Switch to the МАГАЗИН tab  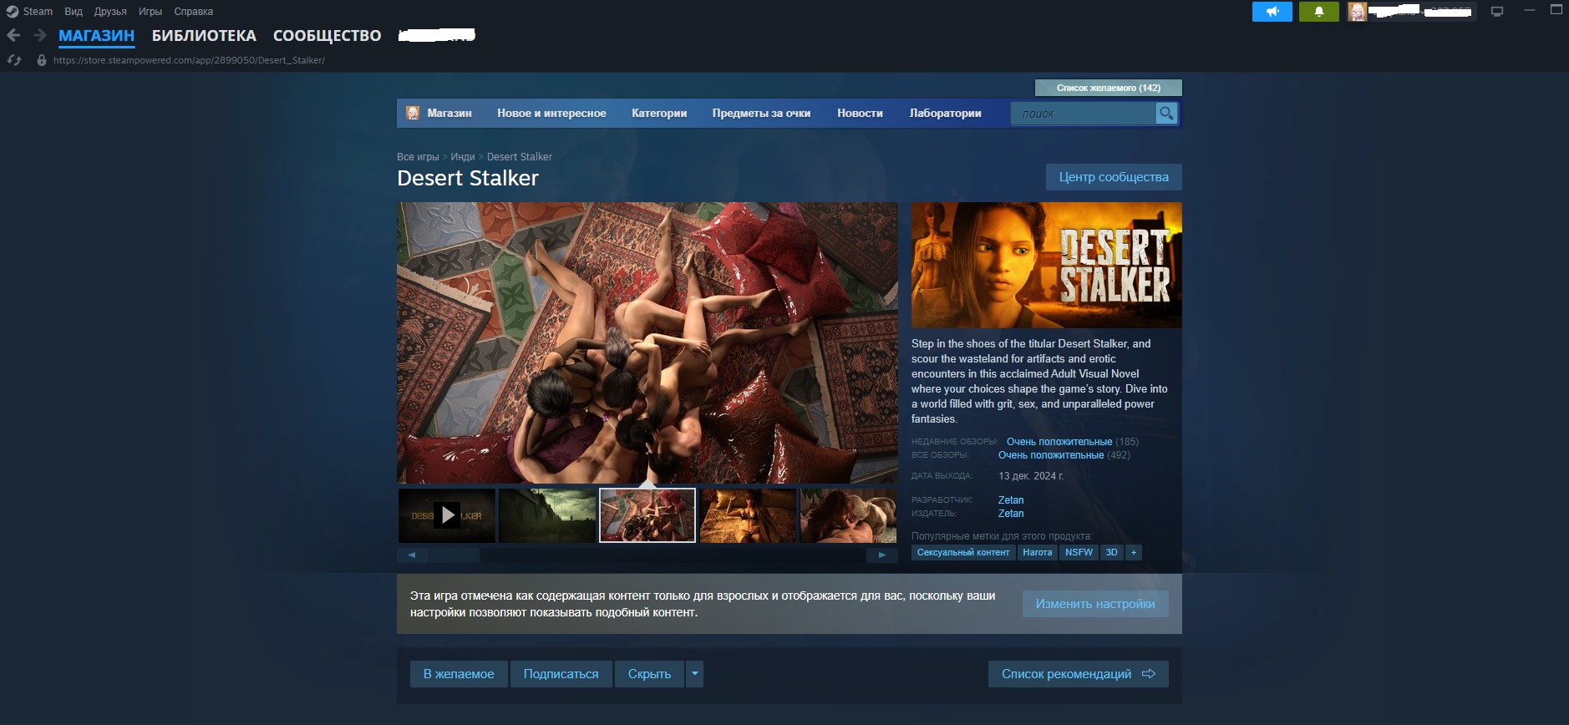pyautogui.click(x=96, y=36)
